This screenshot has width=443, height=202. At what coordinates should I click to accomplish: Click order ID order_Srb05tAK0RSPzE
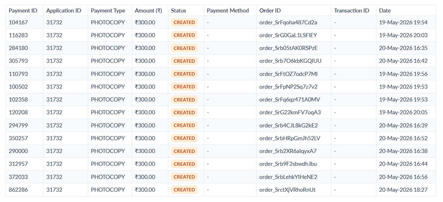coord(288,48)
